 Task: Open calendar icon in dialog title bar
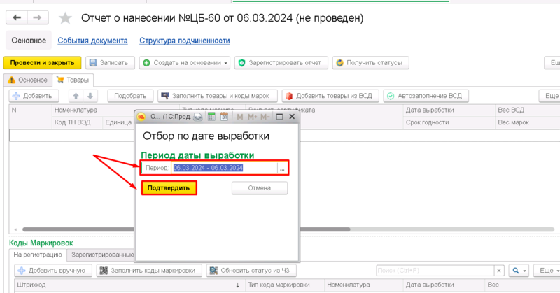[224, 117]
